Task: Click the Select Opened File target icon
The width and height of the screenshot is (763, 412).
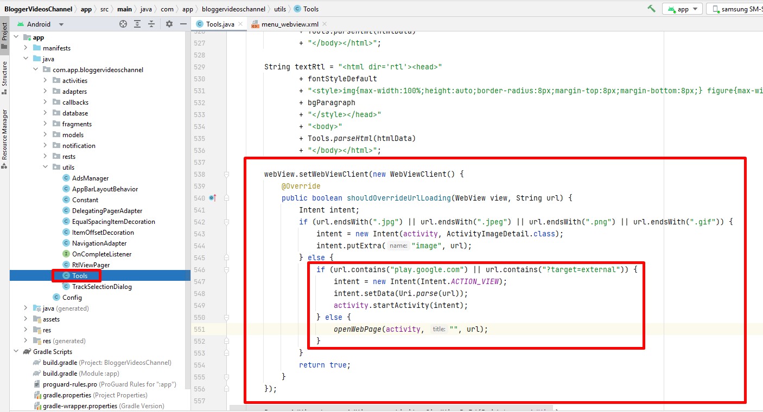Action: click(123, 24)
